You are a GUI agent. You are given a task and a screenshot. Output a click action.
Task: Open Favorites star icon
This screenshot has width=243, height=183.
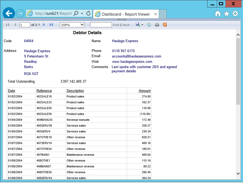point(226,14)
